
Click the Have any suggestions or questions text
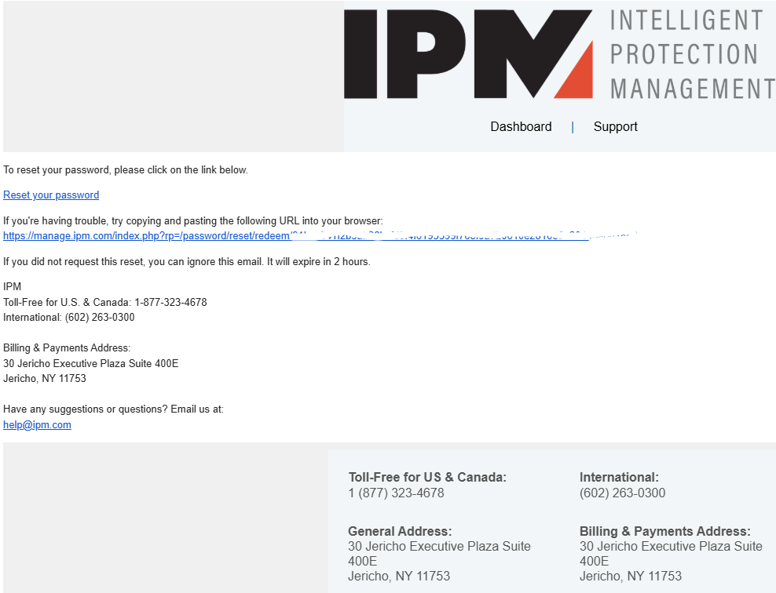113,409
